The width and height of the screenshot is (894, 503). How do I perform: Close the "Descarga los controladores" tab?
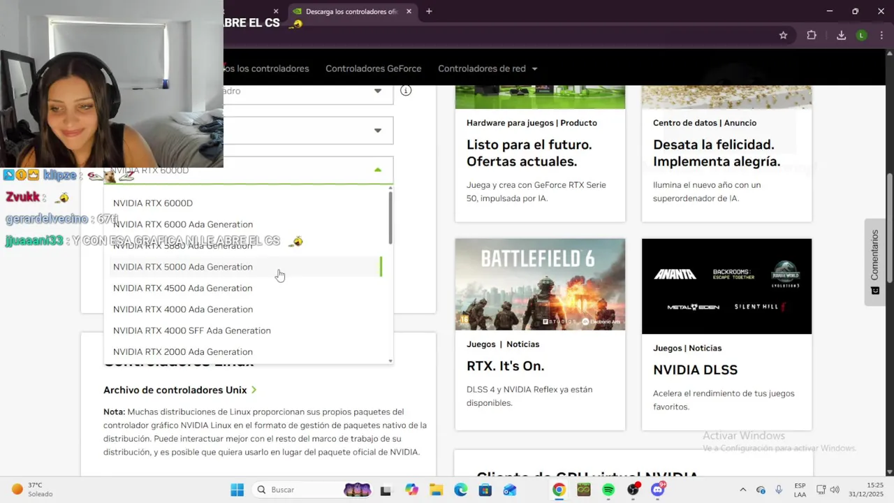coord(409,11)
